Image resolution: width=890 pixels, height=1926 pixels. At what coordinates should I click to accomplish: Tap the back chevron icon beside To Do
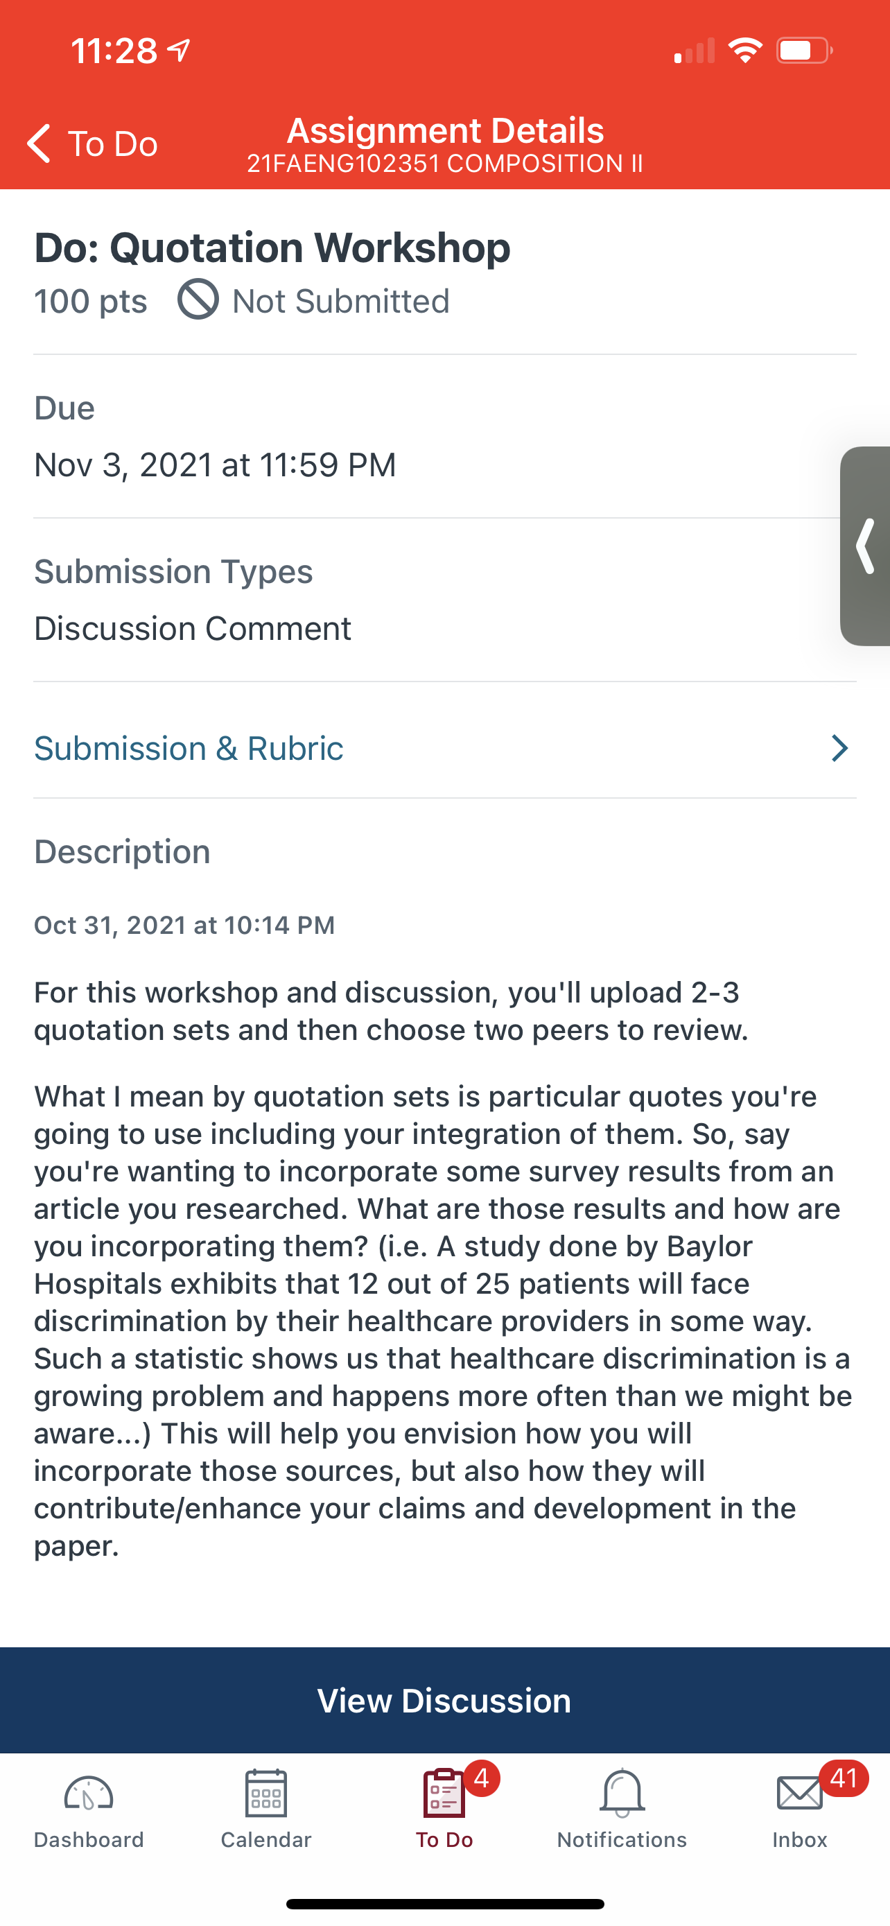[x=38, y=143]
